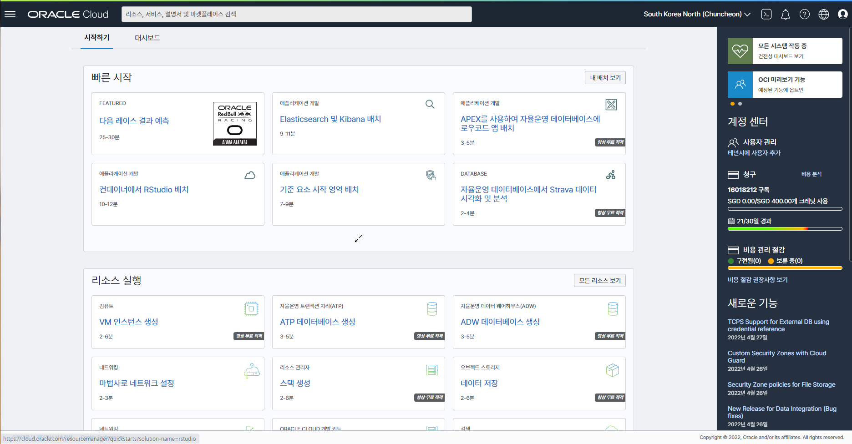Click the APEX low-code app icon

(x=611, y=105)
